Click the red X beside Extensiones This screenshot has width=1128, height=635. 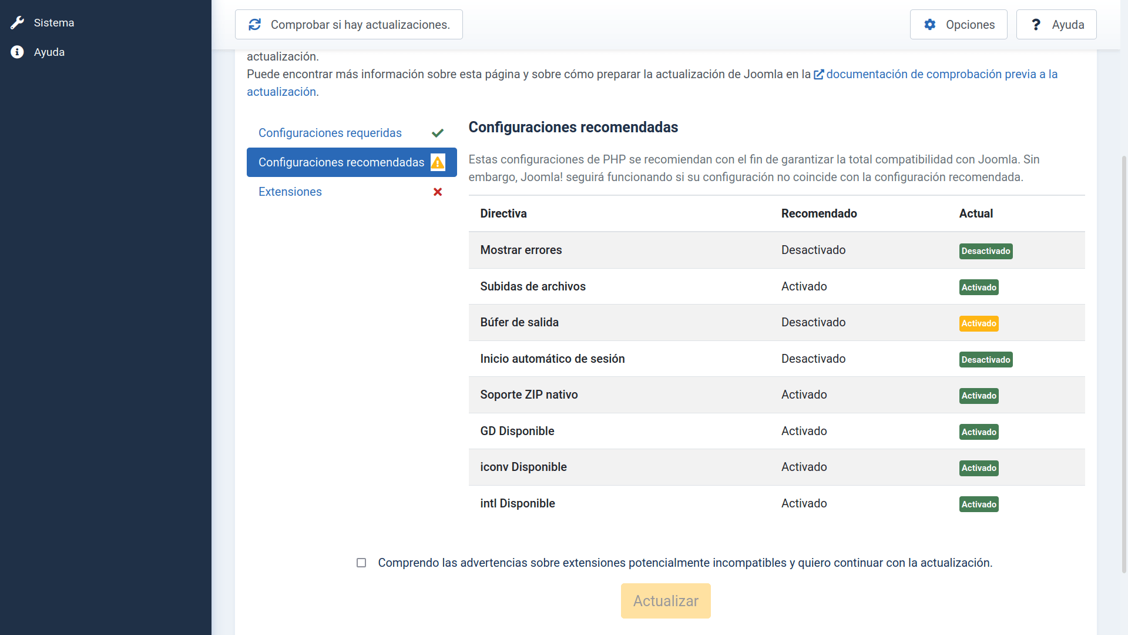point(438,192)
